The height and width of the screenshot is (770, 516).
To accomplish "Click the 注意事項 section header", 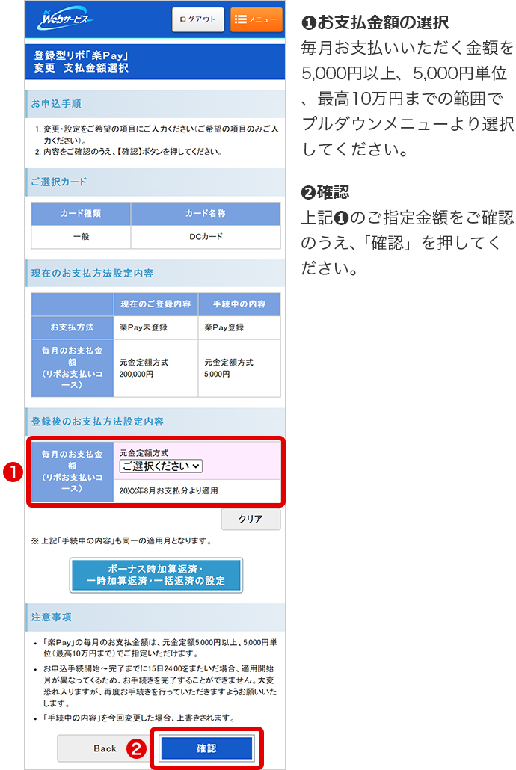I will [155, 617].
